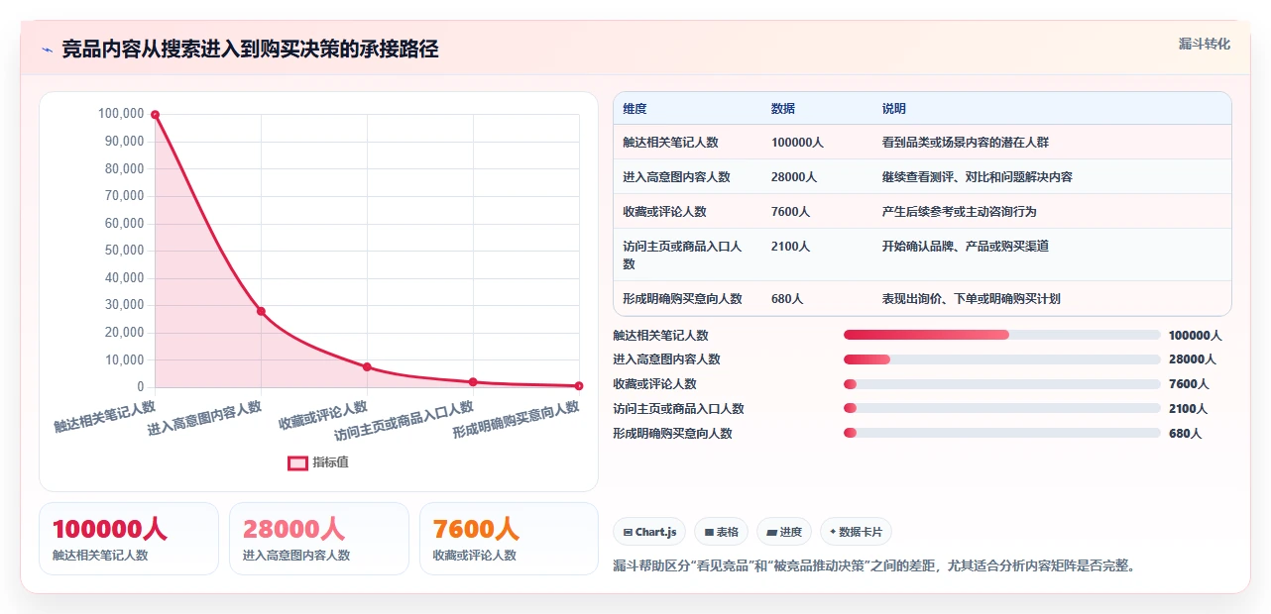This screenshot has width=1271, height=614.
Task: Click table value 2100人
Action: [790, 247]
